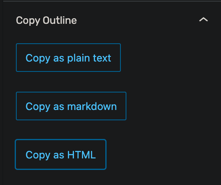Collapse the Copy Outline section chevron

click(204, 19)
